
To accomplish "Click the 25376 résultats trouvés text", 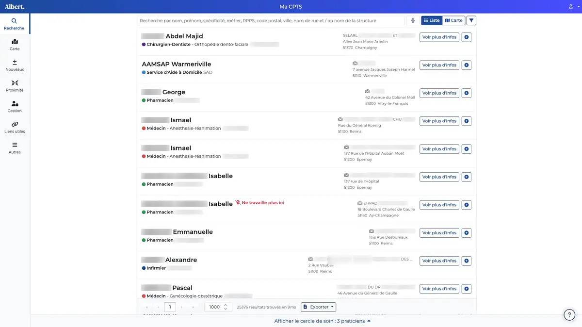I will coord(267,307).
